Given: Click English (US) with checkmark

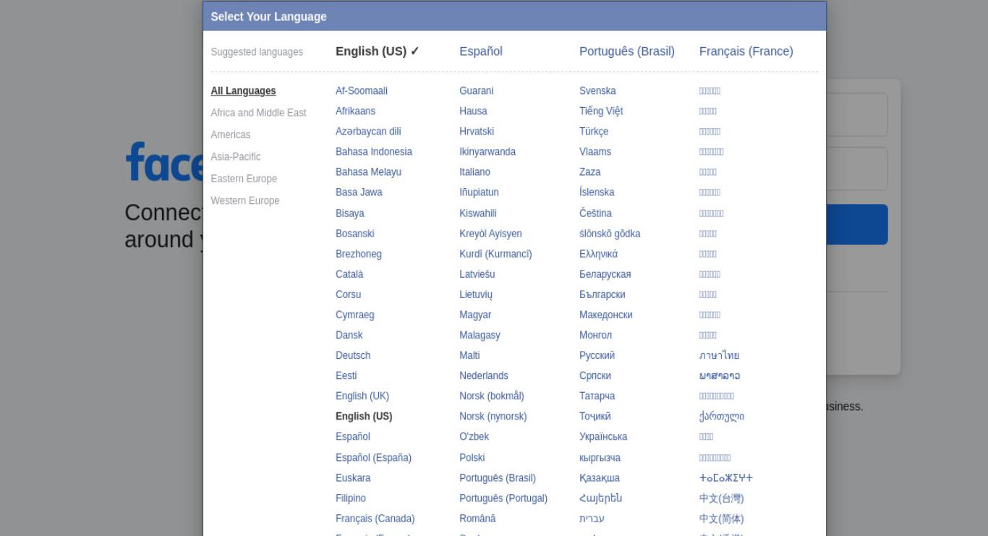Looking at the screenshot, I should 378,51.
